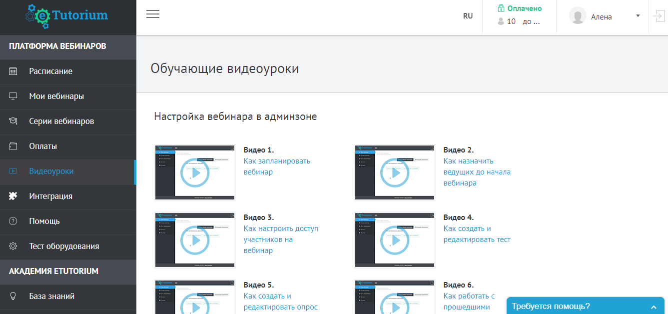
Task: Open the Как создать и редактировать тест link
Action: (x=477, y=233)
